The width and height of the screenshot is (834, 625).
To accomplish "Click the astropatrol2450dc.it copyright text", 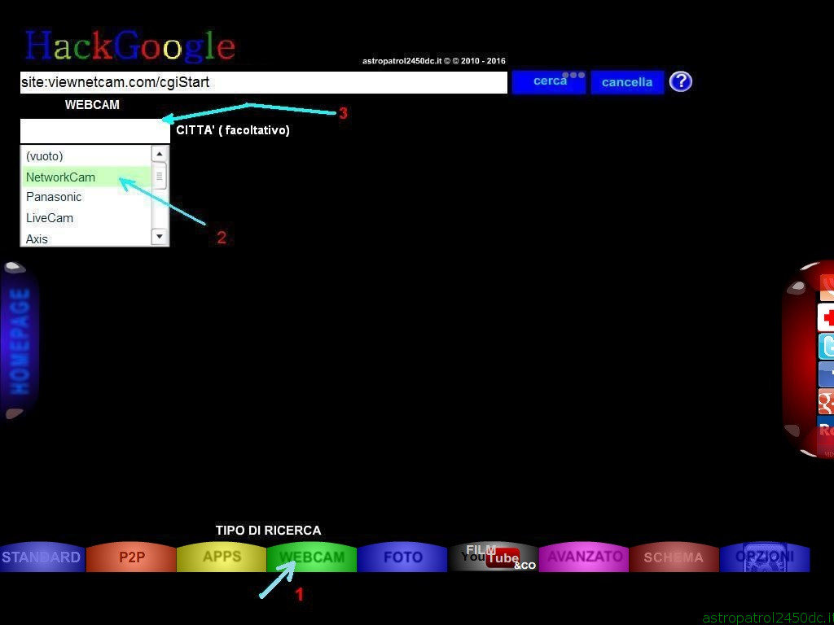I will pos(434,61).
